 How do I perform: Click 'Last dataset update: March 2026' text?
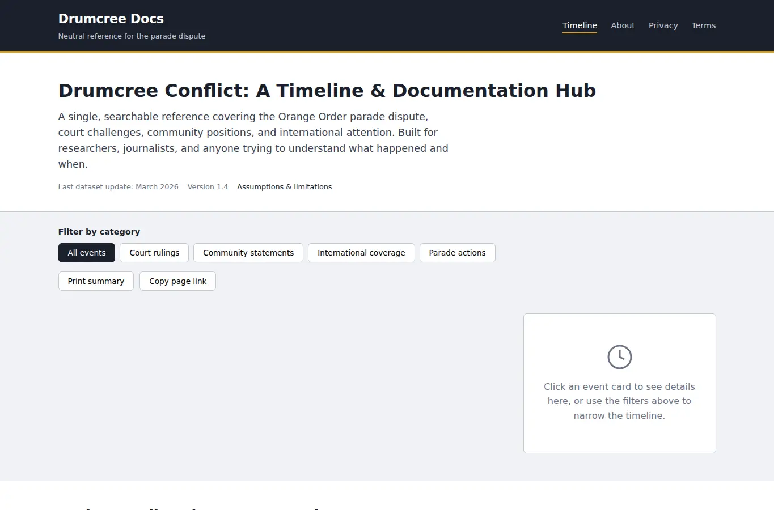coord(119,187)
